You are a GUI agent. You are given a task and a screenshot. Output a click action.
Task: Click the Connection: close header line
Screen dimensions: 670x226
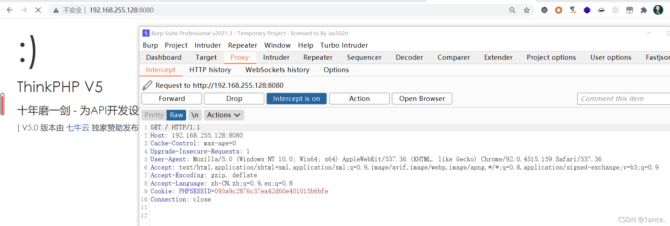click(180, 199)
